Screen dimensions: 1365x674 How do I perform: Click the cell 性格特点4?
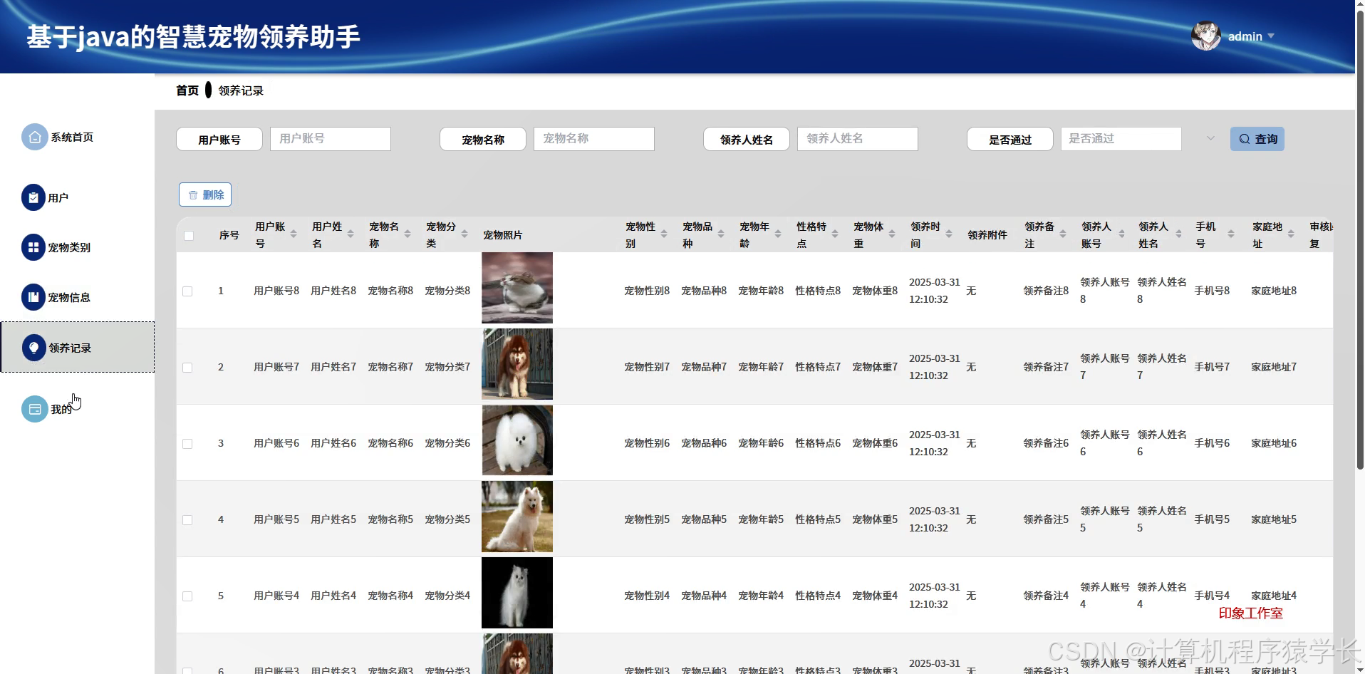[x=818, y=596]
